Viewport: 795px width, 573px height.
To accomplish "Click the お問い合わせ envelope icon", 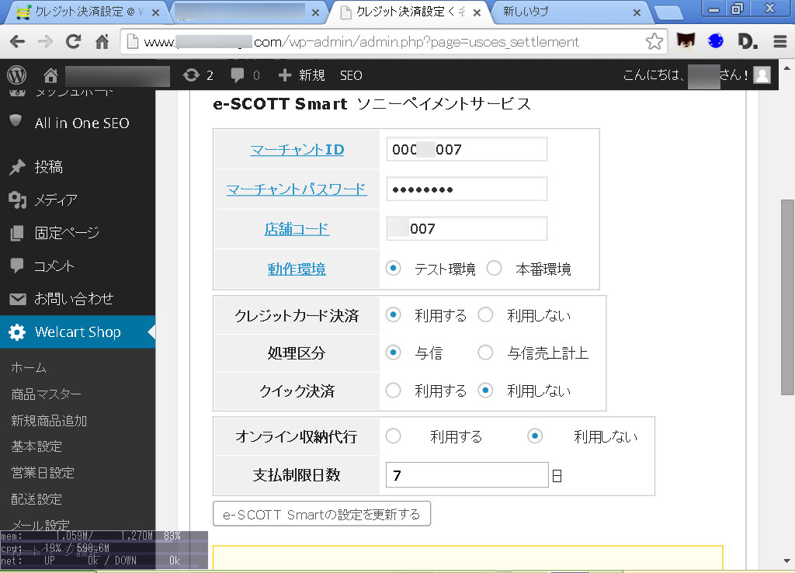I will click(17, 299).
